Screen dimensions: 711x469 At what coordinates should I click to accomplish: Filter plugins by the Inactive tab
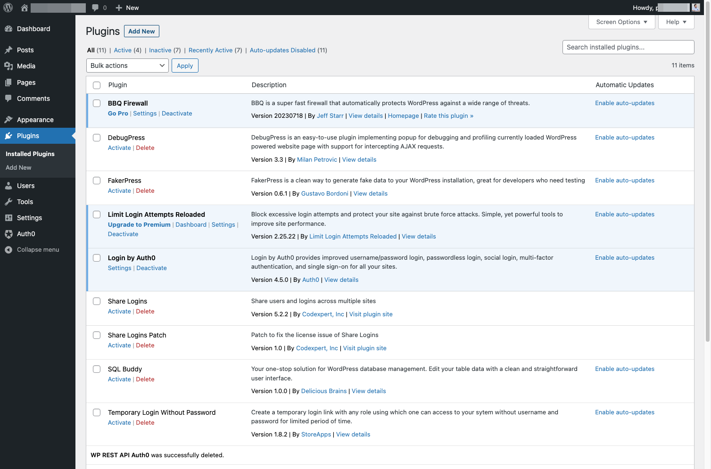coord(160,50)
